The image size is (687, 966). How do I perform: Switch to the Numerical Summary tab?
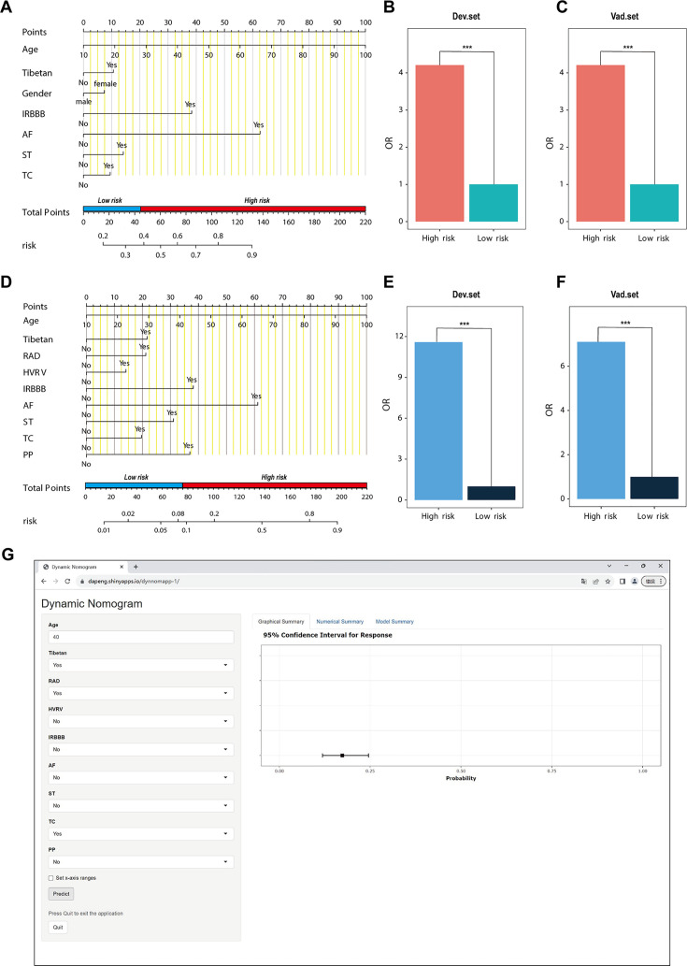point(340,622)
